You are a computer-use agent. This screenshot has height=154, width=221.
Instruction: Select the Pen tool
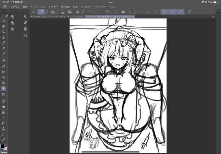tap(3, 61)
